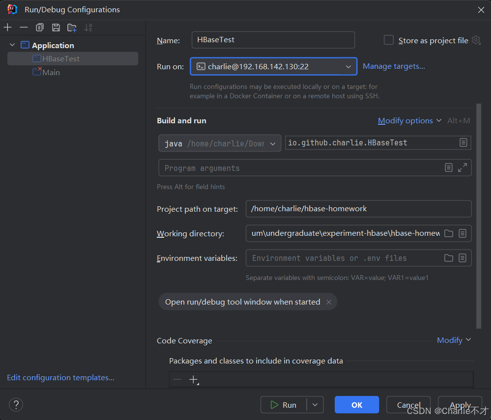
Task: Browse folder for Working directory
Action: pyautogui.click(x=448, y=233)
